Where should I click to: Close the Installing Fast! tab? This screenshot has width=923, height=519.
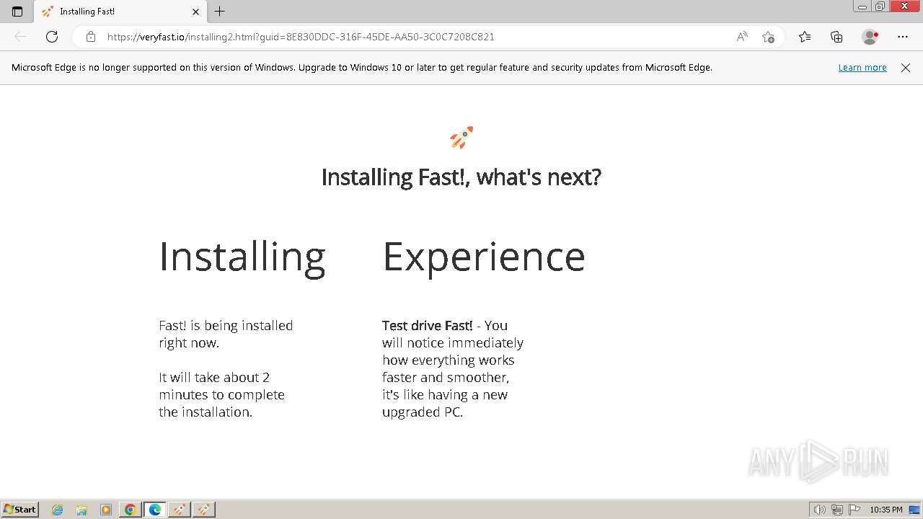tap(195, 12)
